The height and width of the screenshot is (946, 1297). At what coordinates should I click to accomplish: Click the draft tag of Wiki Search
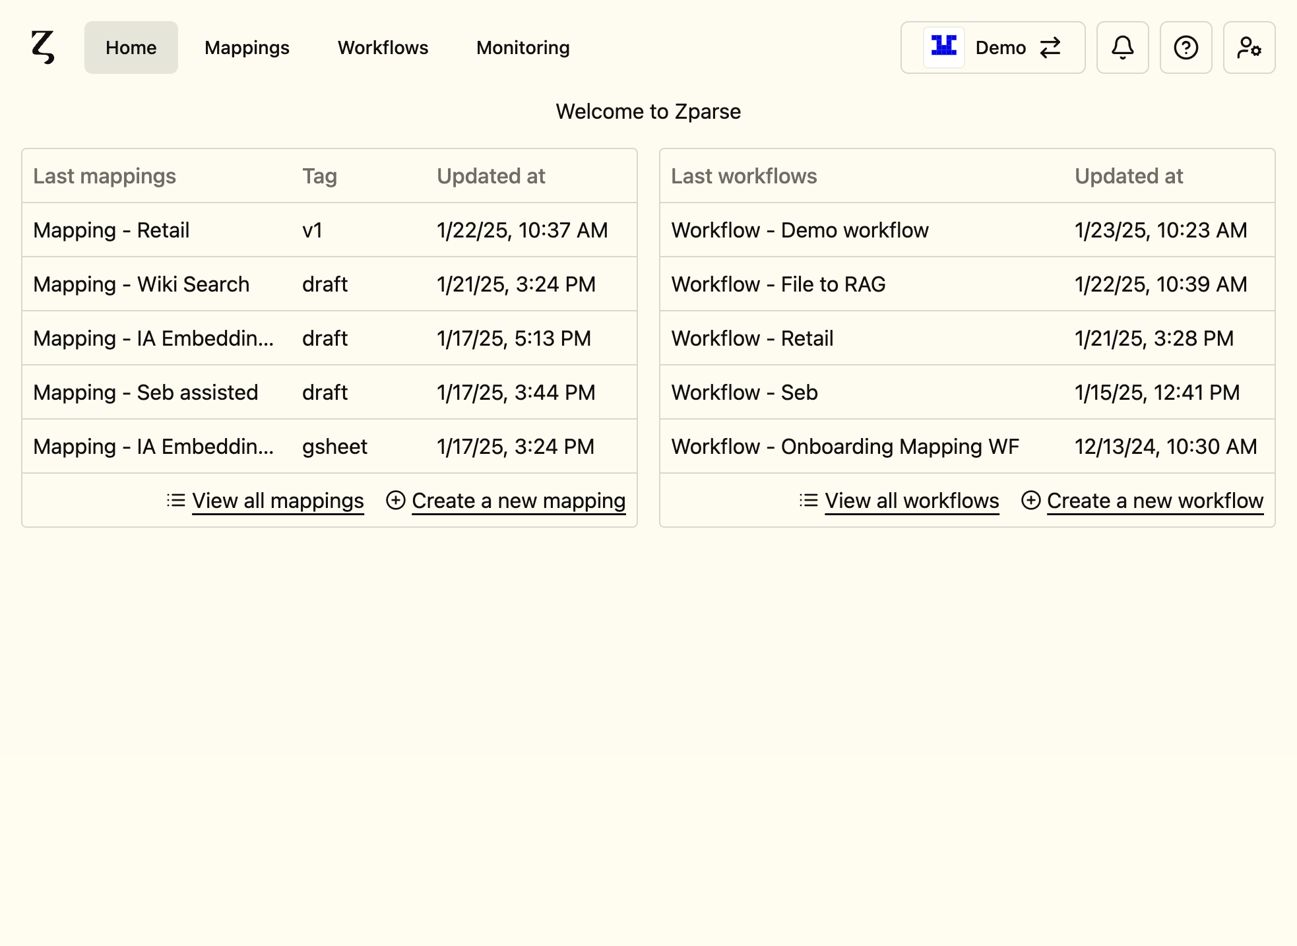click(325, 284)
